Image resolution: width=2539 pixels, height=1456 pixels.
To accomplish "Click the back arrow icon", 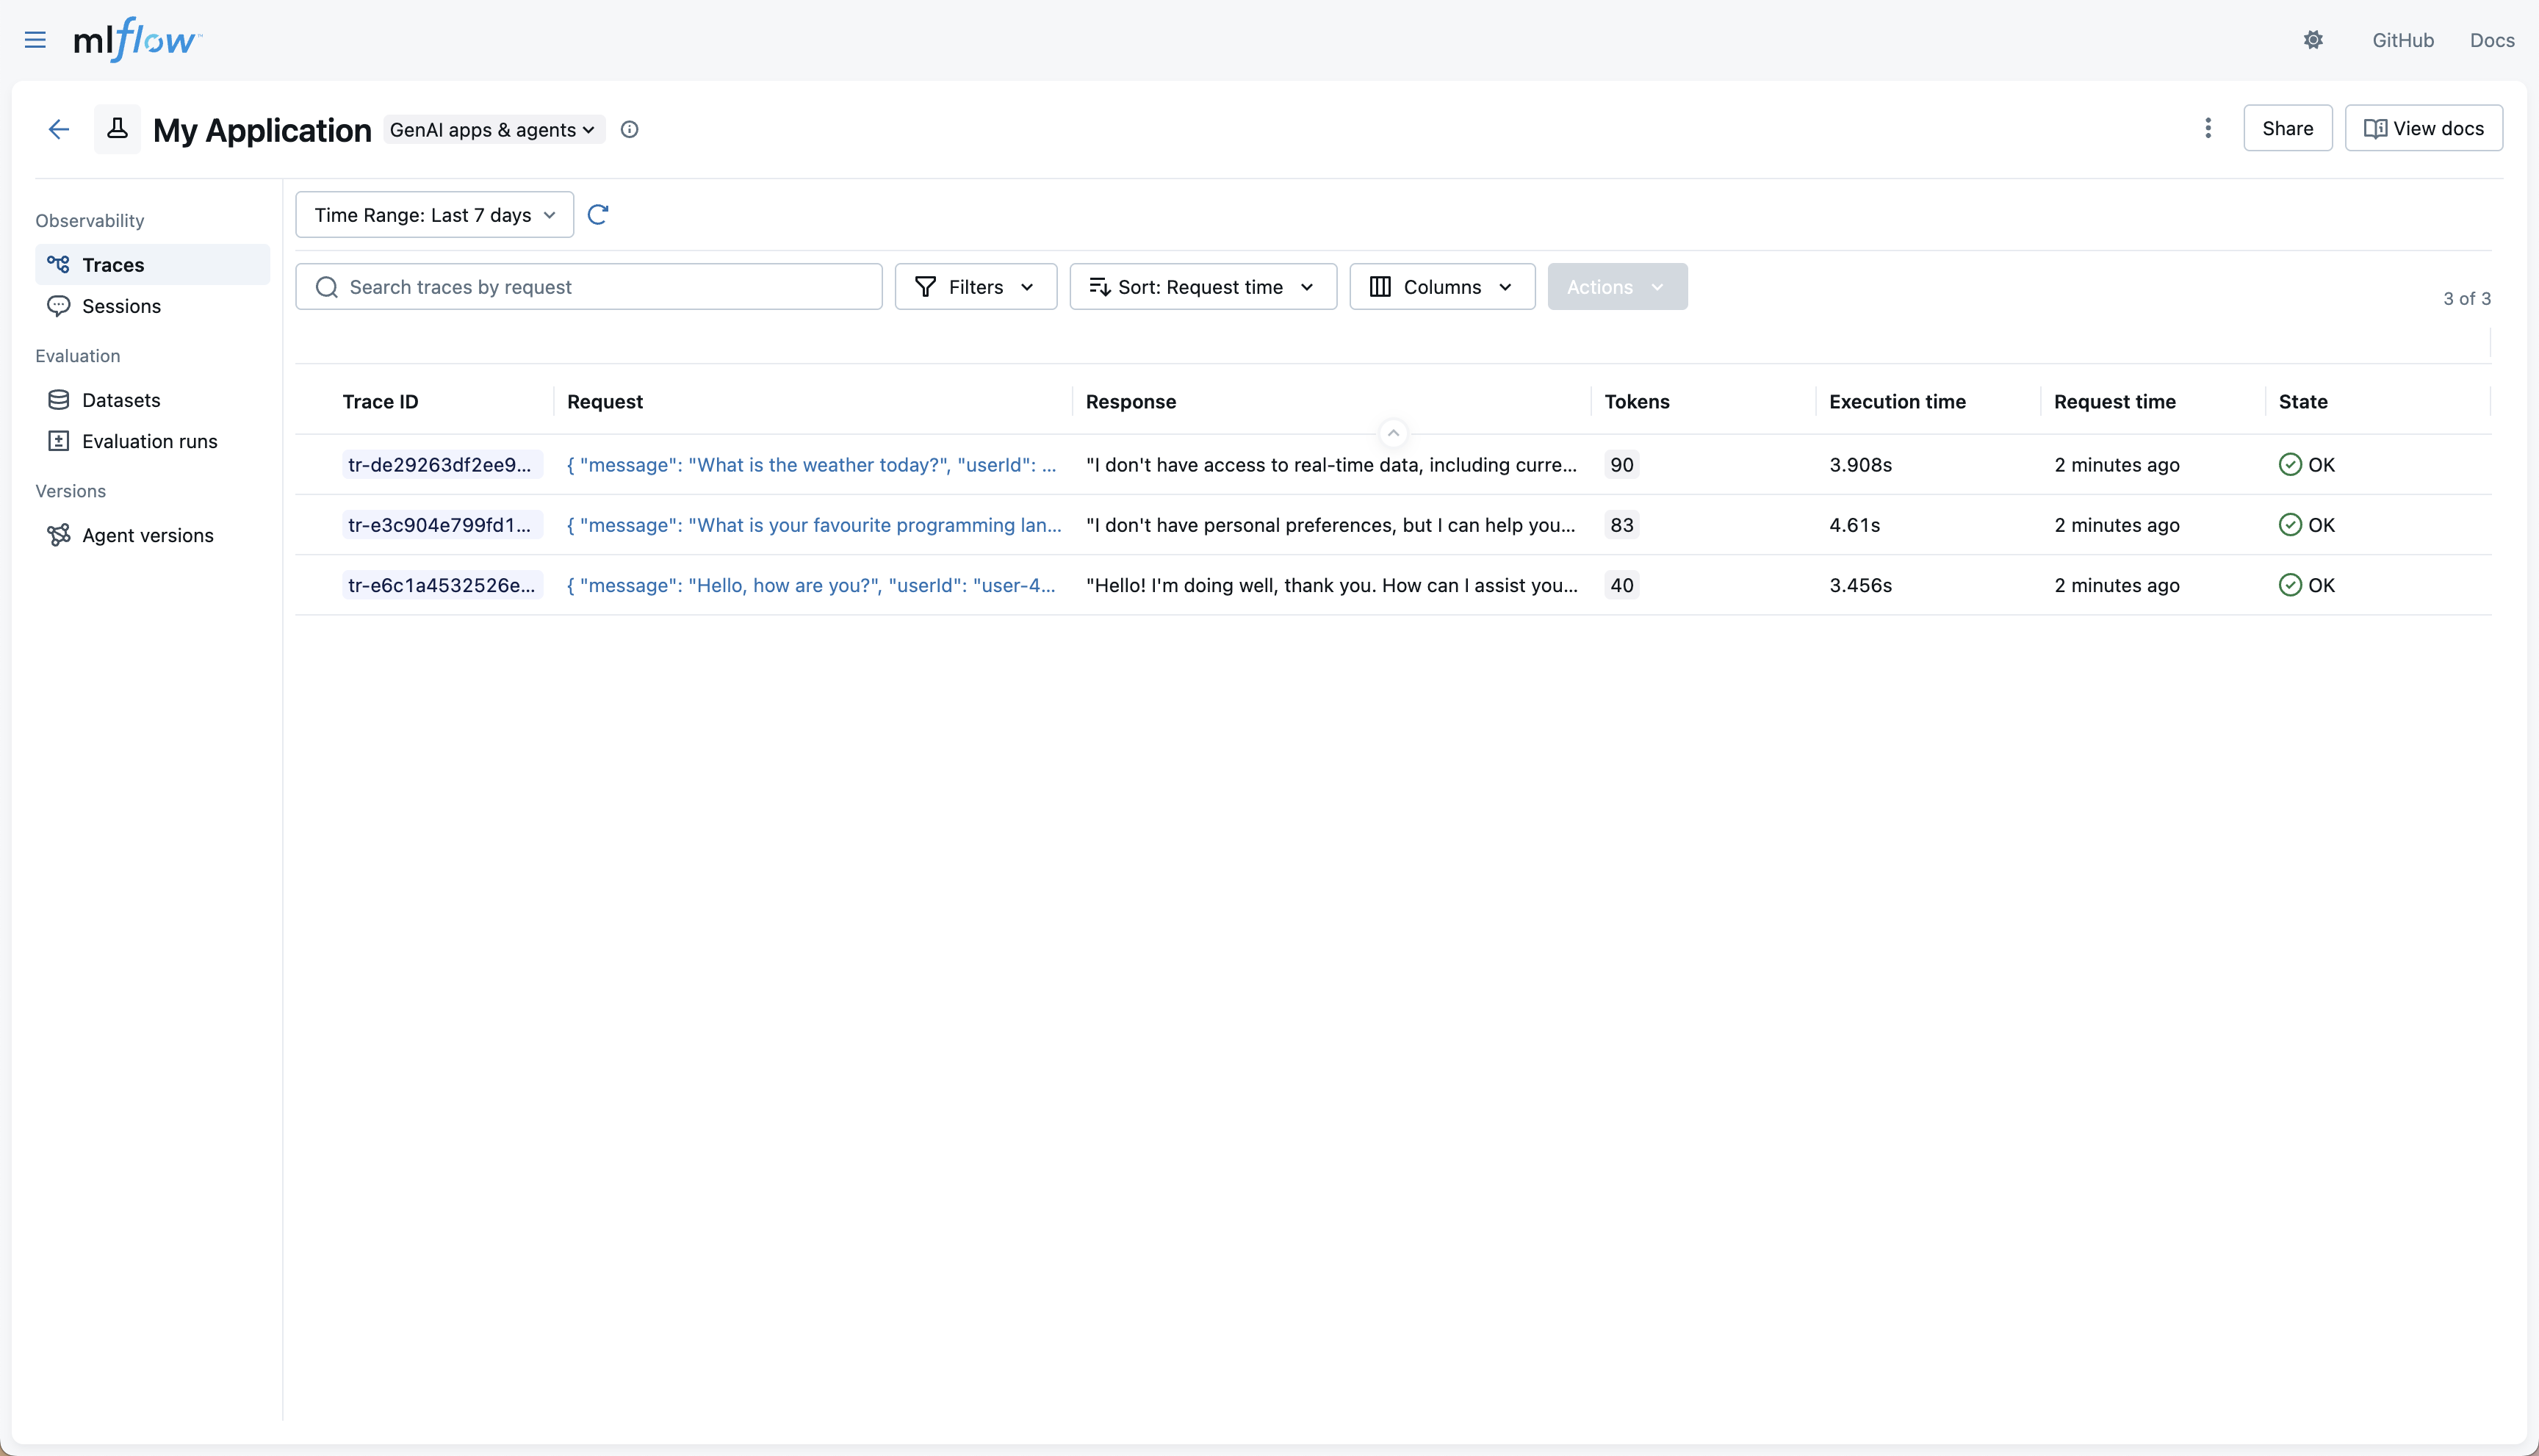I will tap(59, 129).
